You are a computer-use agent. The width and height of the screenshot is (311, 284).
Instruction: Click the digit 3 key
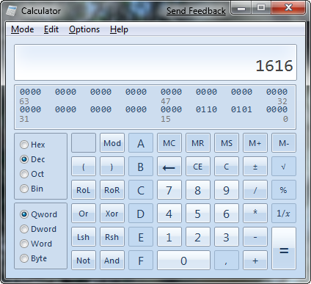[x=227, y=237]
